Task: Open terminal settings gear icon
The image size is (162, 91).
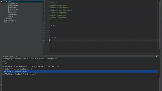Action: click(x=156, y=56)
